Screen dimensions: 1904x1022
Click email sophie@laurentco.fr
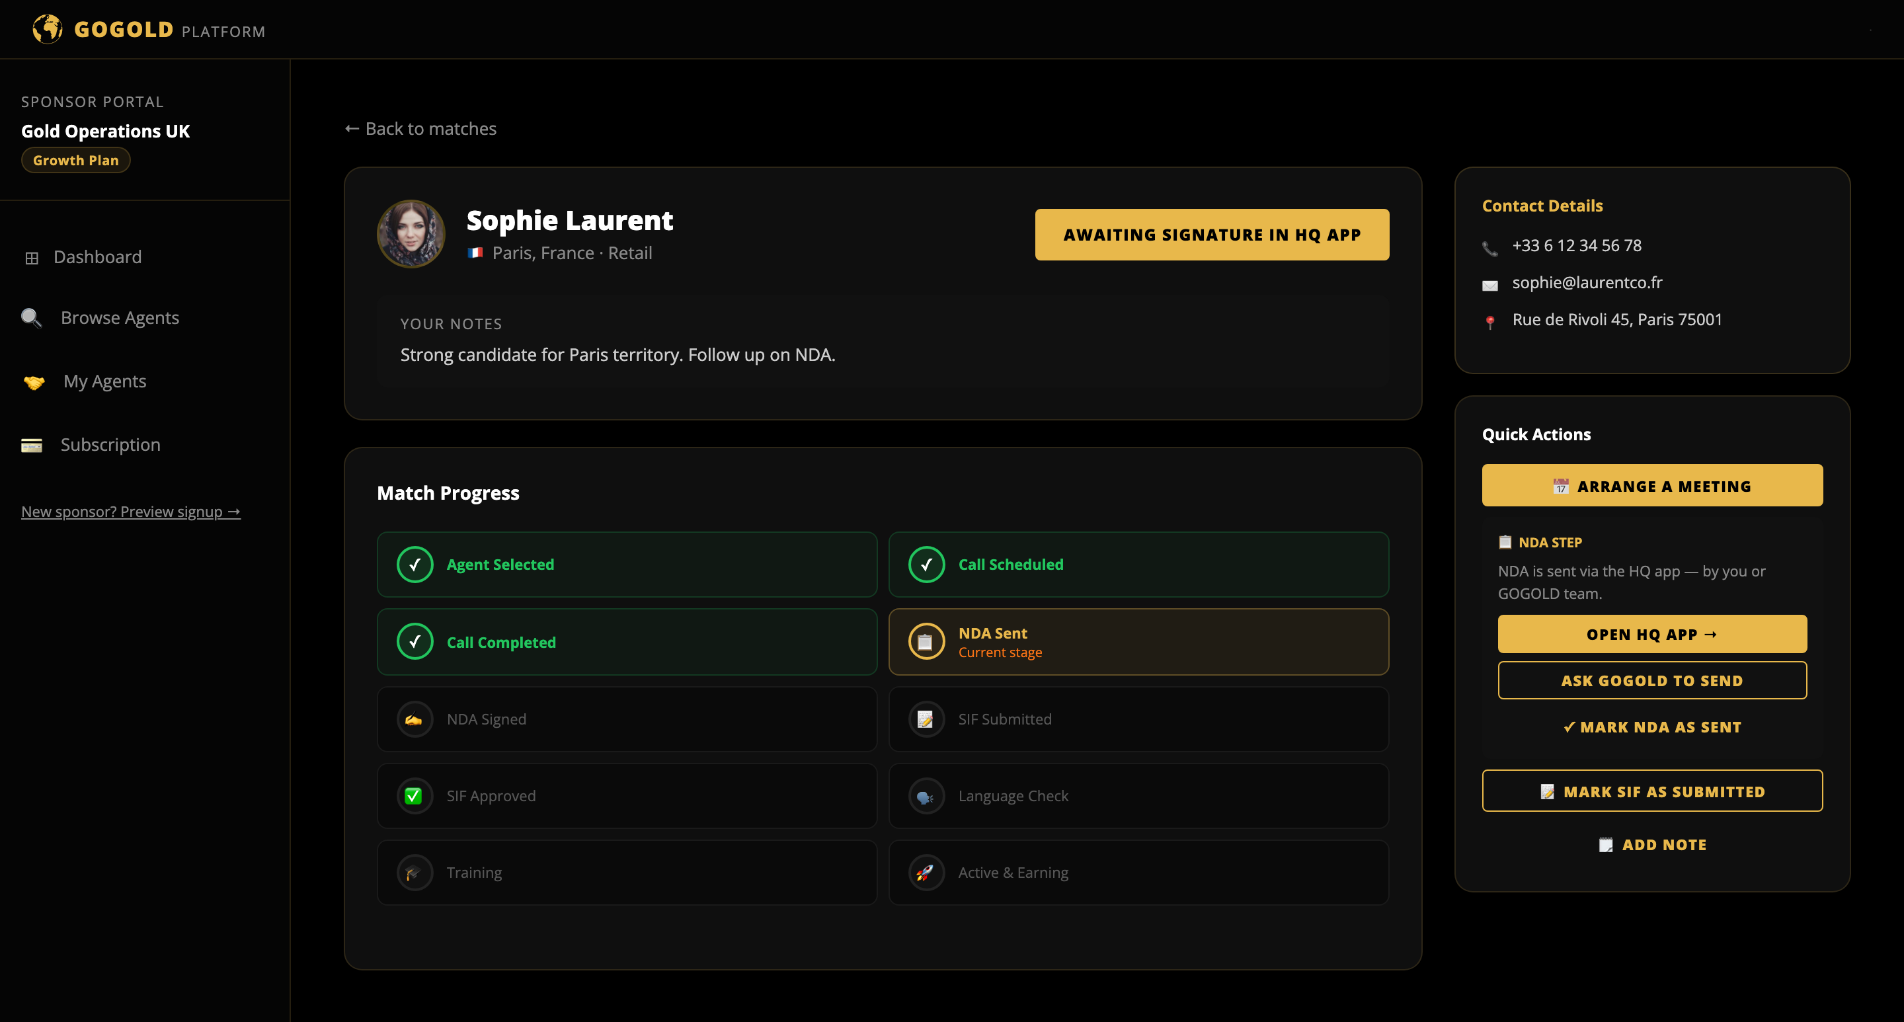coord(1587,282)
